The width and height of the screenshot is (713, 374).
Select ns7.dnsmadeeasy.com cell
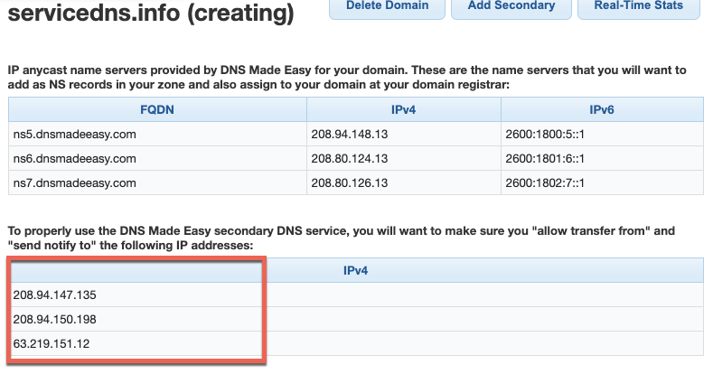pos(157,182)
